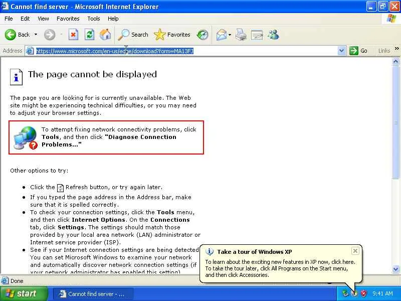Click the Done status bar text

17,281
